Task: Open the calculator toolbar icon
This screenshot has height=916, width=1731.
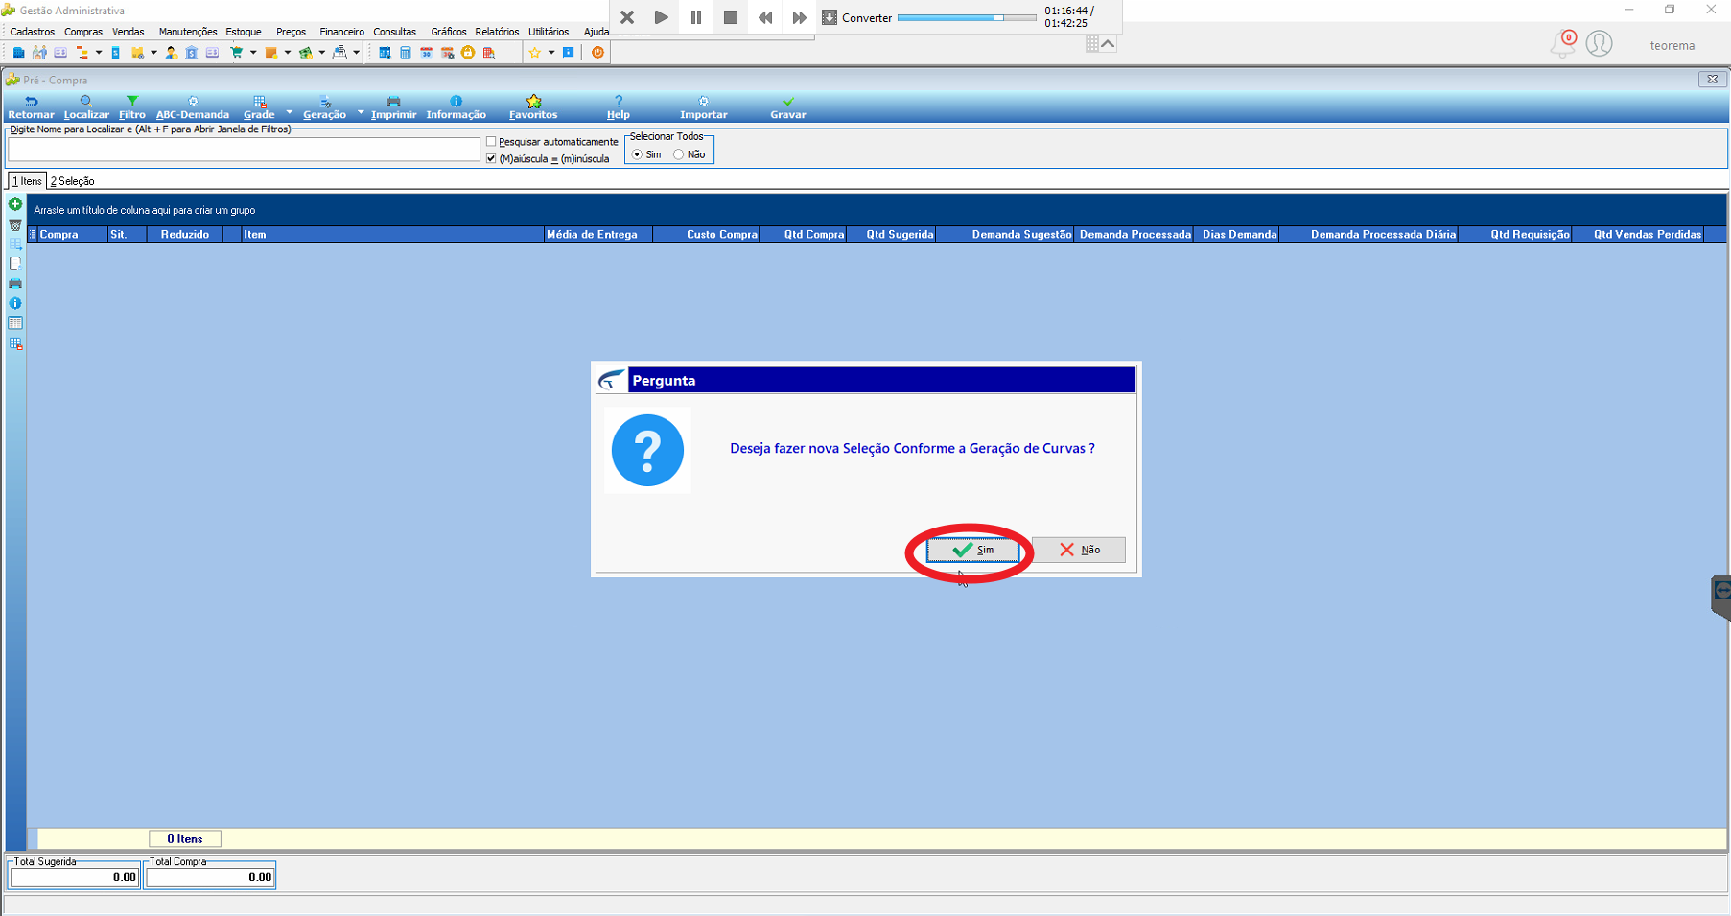Action: 406,53
